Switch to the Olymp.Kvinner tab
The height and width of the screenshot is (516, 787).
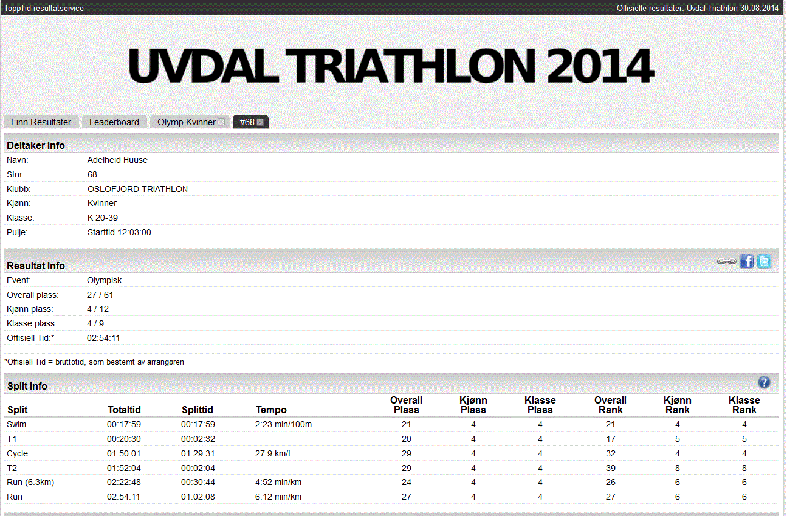pos(186,122)
